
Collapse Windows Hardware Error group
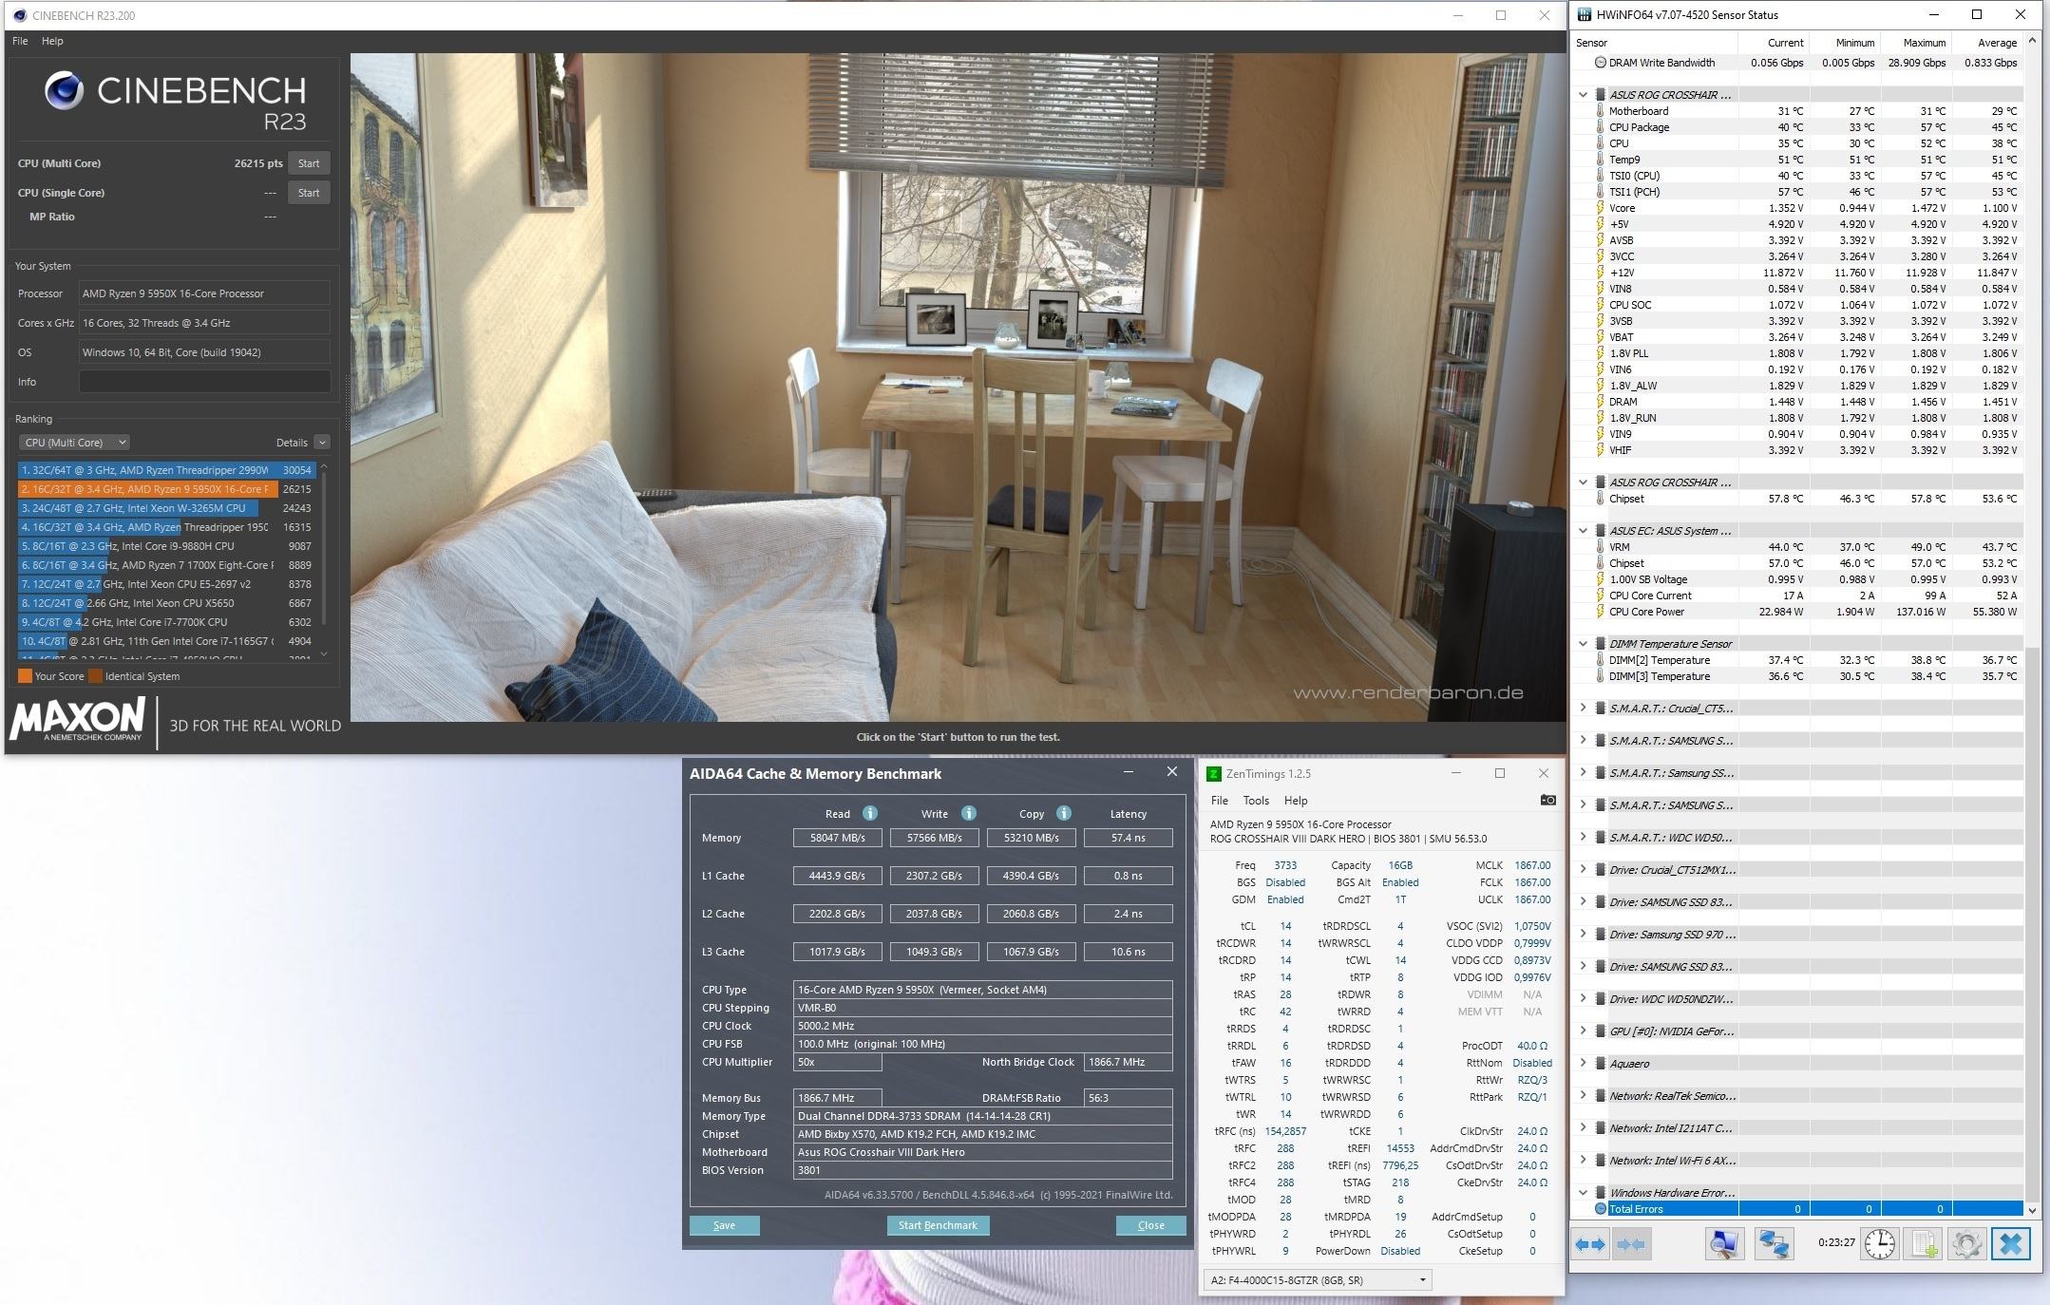coord(1583,1193)
